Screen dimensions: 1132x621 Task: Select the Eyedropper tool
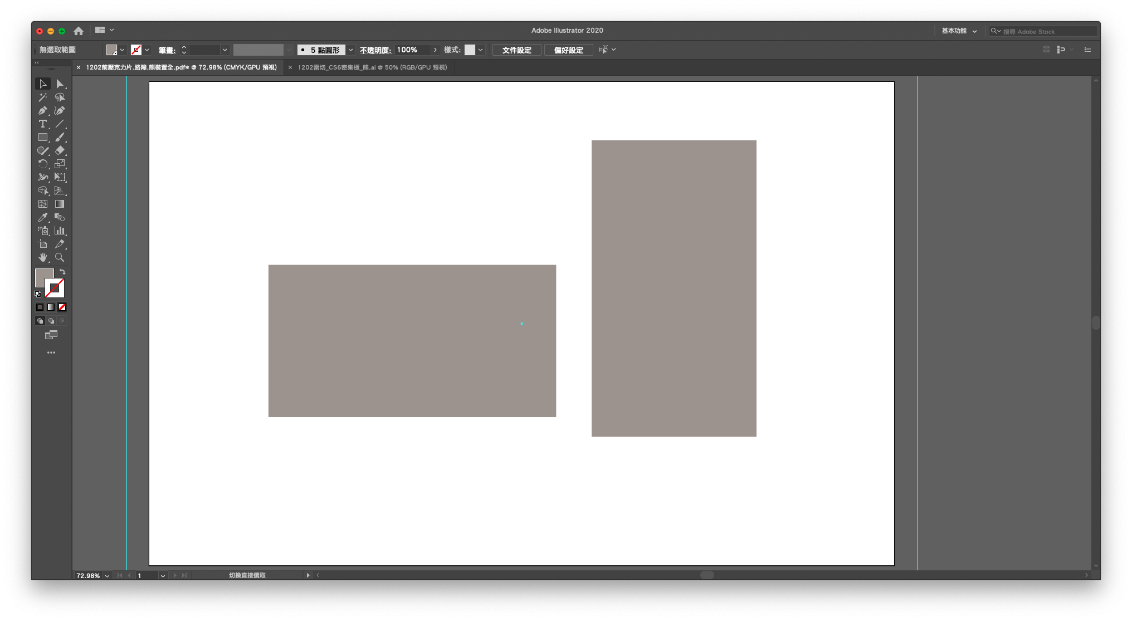point(43,218)
